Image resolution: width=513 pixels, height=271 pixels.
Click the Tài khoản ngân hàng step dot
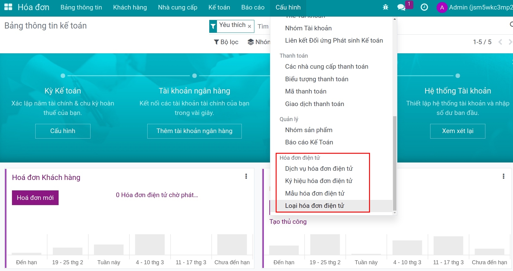(195, 76)
